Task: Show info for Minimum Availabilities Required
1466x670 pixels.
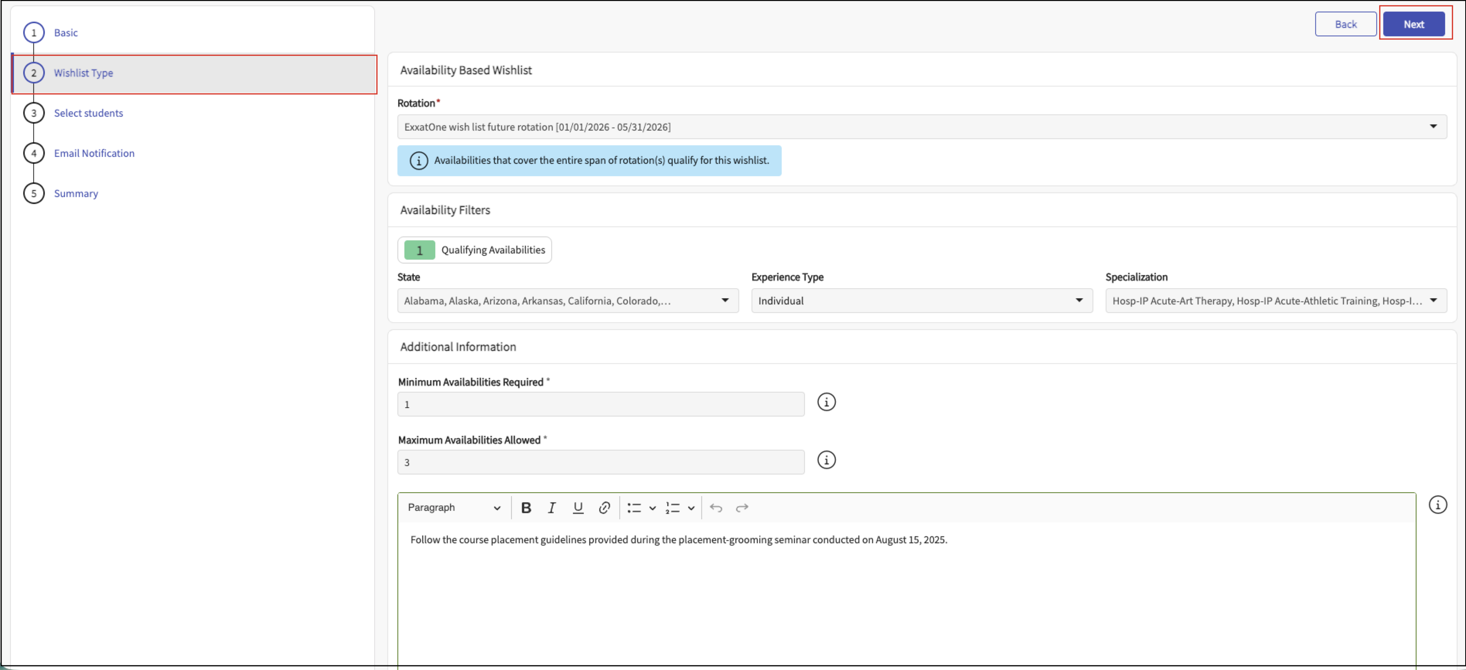Action: click(x=826, y=402)
